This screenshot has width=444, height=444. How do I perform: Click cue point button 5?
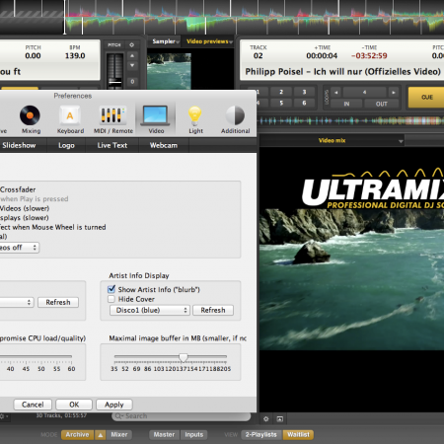pos(281,103)
